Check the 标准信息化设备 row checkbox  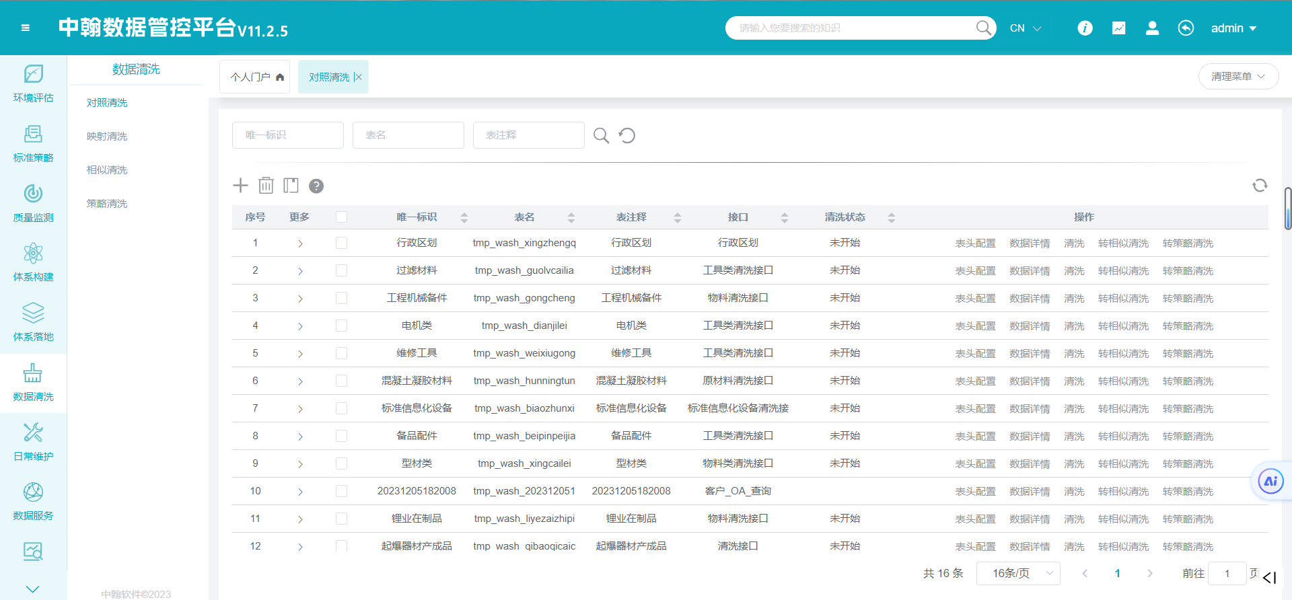coord(341,408)
